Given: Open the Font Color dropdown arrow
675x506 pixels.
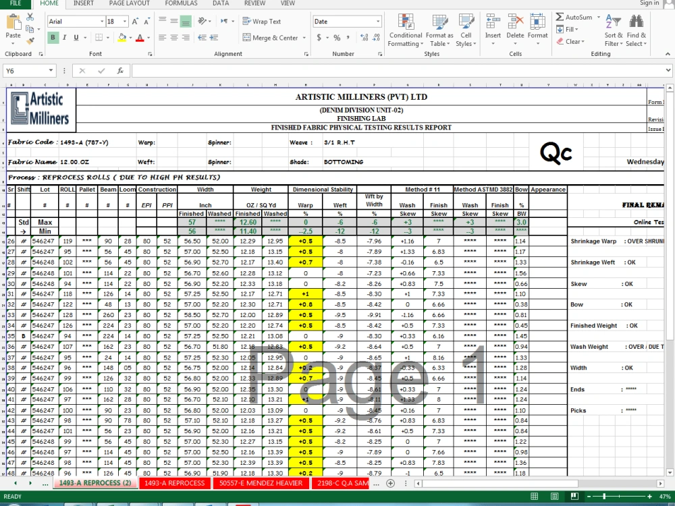Looking at the screenshot, I should [148, 38].
